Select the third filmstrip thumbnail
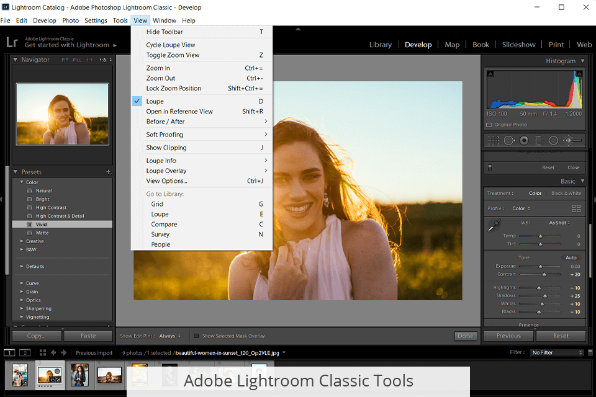This screenshot has width=596, height=397. 79,375
